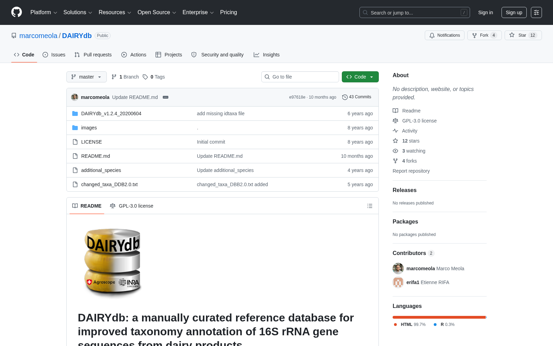Click commit hash e97618e

(297, 97)
